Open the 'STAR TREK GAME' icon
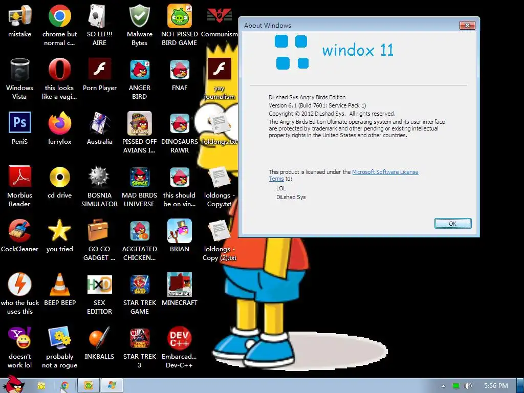Viewport: 524px width, 393px height. (x=139, y=284)
